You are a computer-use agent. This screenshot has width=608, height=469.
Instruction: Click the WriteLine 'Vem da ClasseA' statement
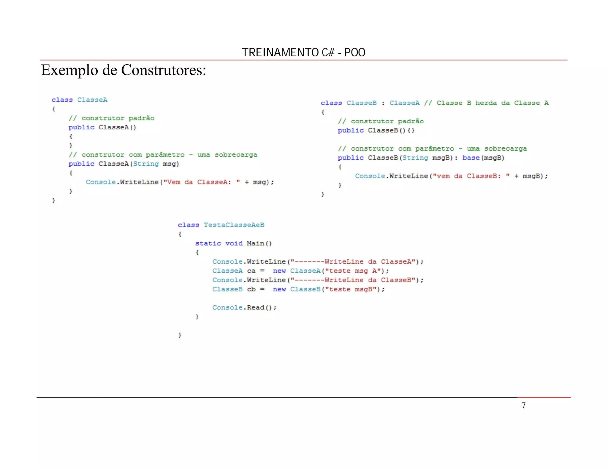coord(180,182)
